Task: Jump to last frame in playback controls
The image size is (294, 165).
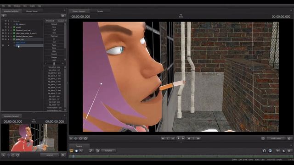Action: pyautogui.click(x=198, y=138)
